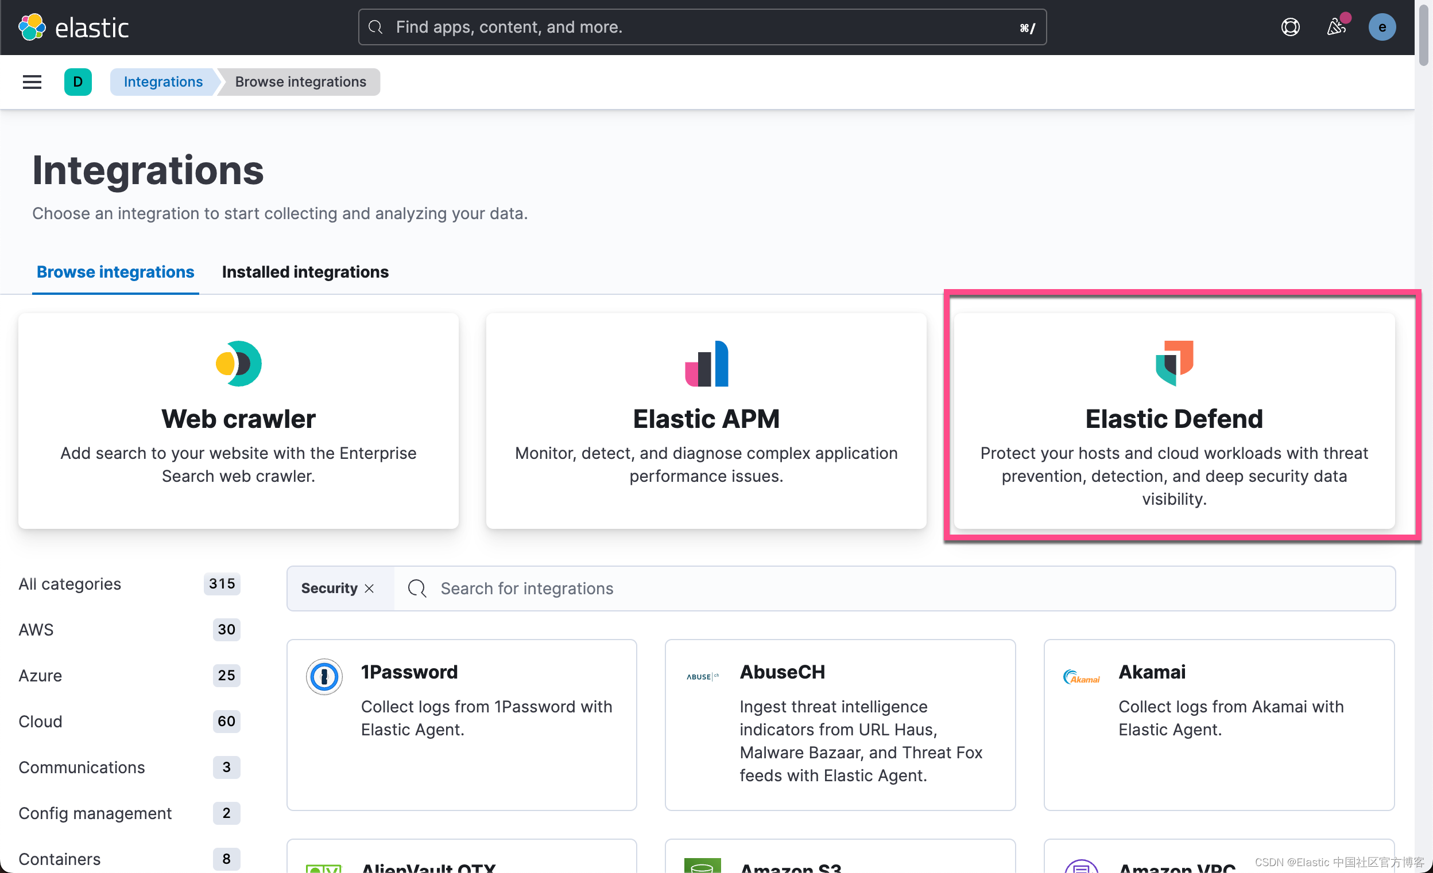Open the Akamai integration card

point(1219,724)
